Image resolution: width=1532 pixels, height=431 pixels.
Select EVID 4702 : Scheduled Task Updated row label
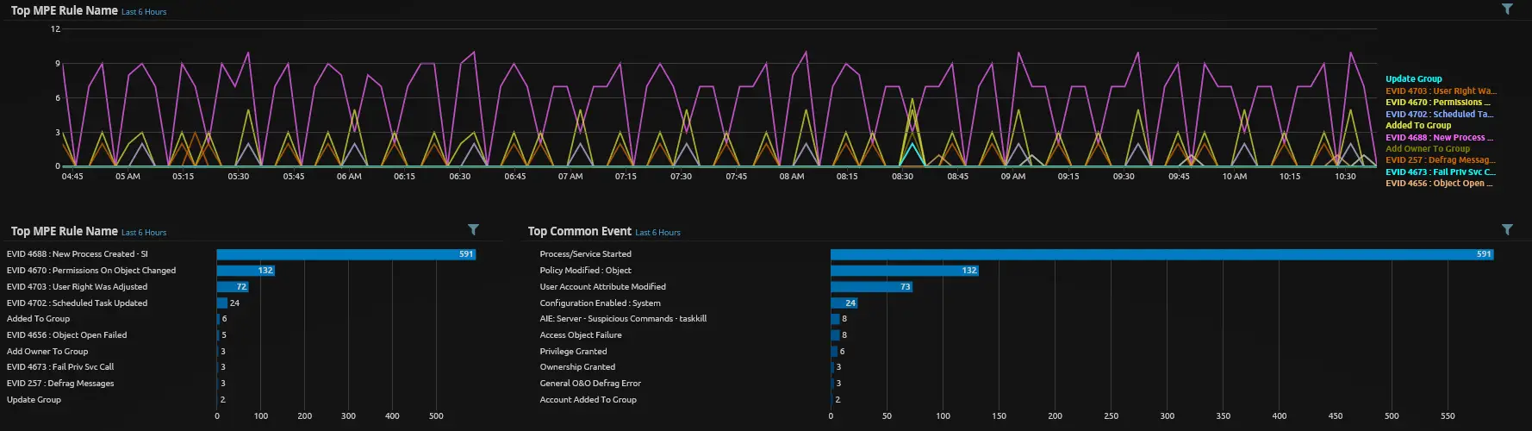(x=77, y=303)
